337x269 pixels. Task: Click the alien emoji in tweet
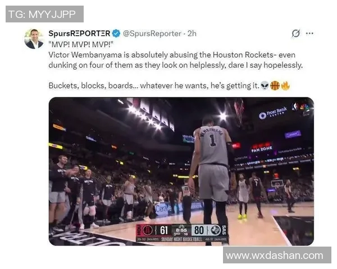coord(265,86)
